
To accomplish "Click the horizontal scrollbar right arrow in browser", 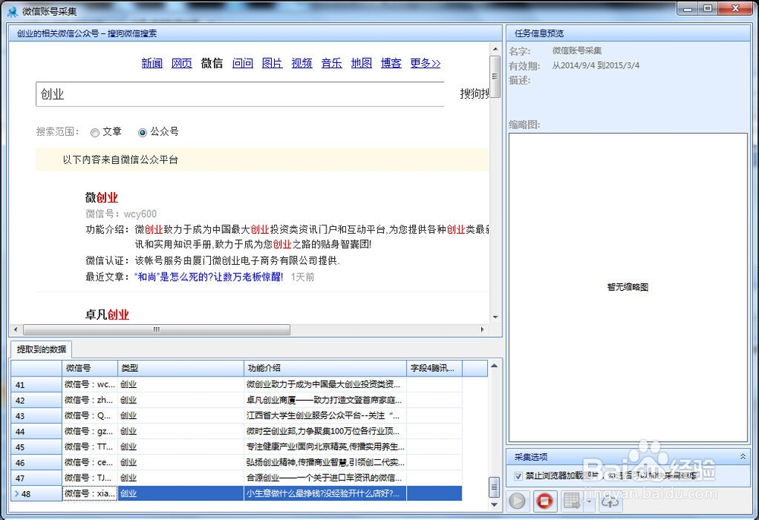I will [x=482, y=329].
